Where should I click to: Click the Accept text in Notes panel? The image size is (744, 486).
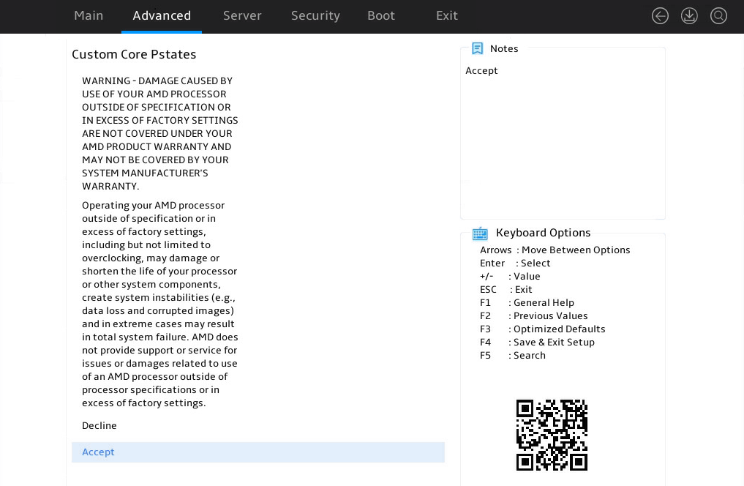[481, 71]
